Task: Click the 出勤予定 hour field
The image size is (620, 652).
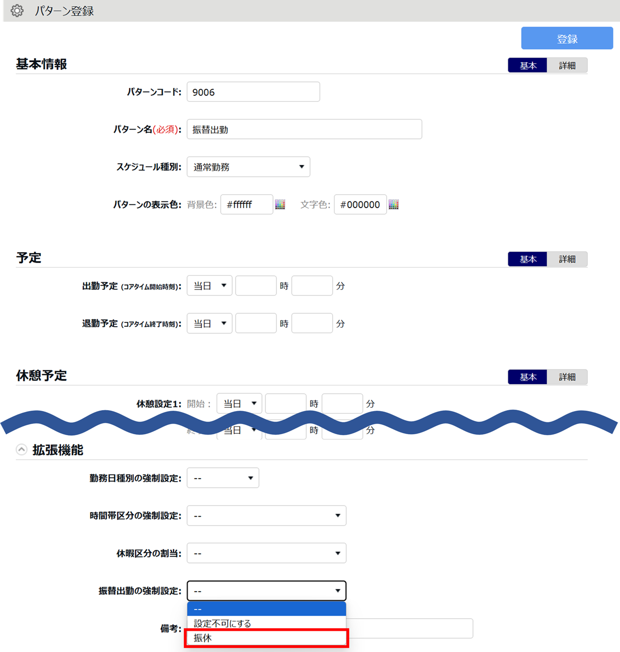Action: click(x=256, y=286)
